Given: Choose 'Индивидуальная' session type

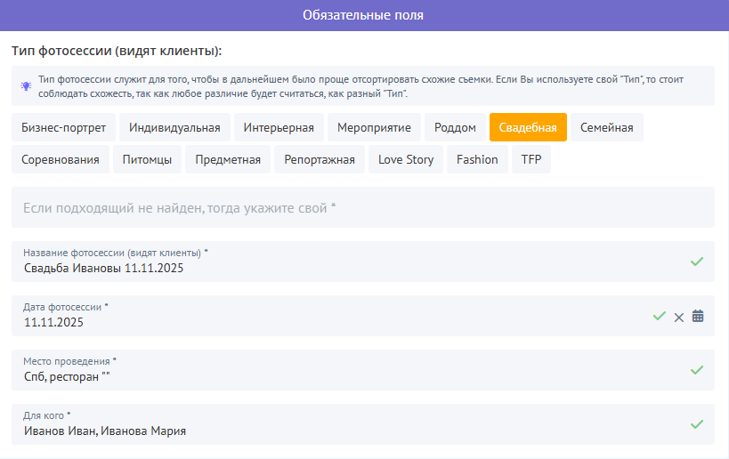Looking at the screenshot, I should coord(174,127).
